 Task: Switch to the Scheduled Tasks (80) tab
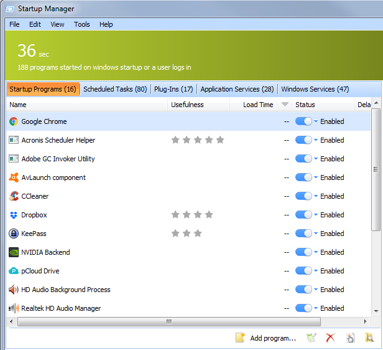coord(115,89)
